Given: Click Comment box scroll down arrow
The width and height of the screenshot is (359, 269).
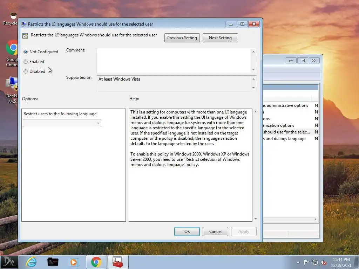Looking at the screenshot, I should coord(253,70).
